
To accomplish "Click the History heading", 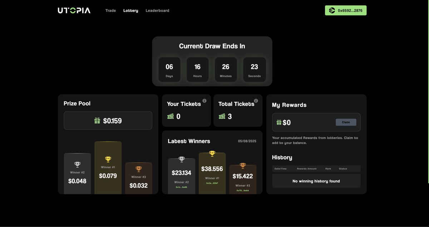I will [282, 158].
